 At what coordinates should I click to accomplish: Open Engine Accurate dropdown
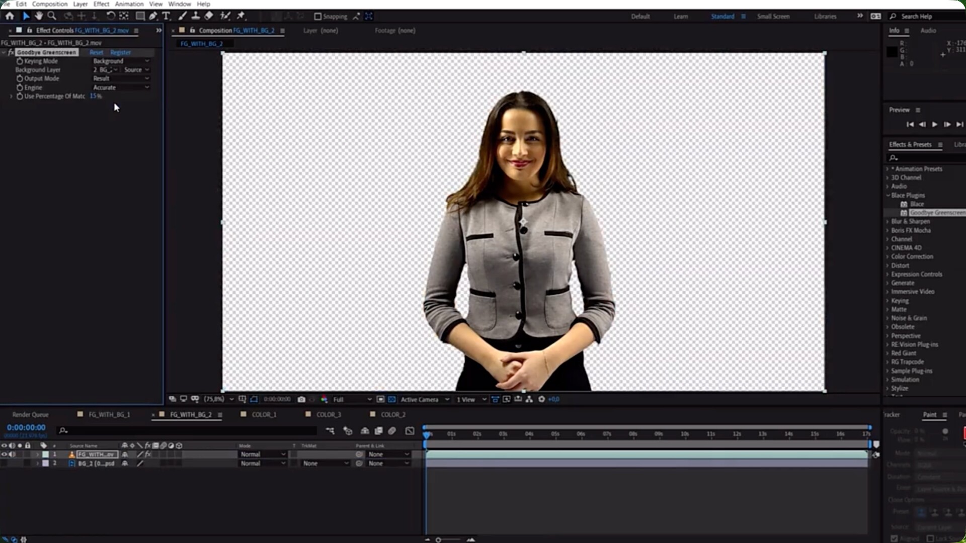click(x=121, y=87)
